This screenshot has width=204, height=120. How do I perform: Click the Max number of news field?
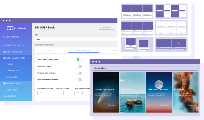[78, 93]
